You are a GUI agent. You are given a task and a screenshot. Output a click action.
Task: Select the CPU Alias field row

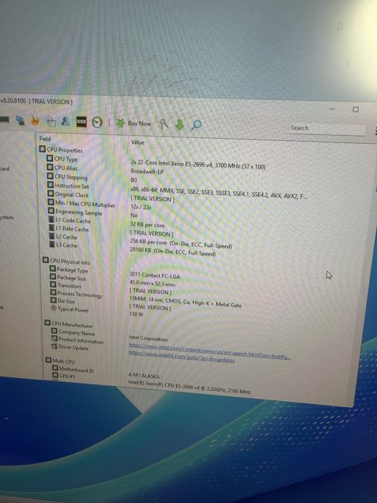[62, 167]
